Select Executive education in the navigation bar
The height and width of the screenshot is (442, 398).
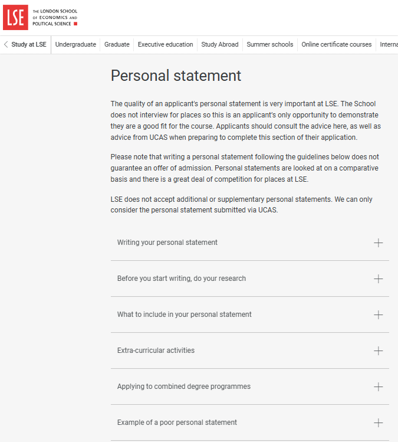165,44
